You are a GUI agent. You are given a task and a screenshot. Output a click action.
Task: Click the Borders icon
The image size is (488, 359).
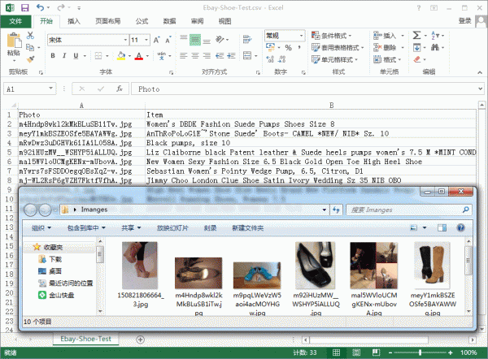click(x=98, y=56)
